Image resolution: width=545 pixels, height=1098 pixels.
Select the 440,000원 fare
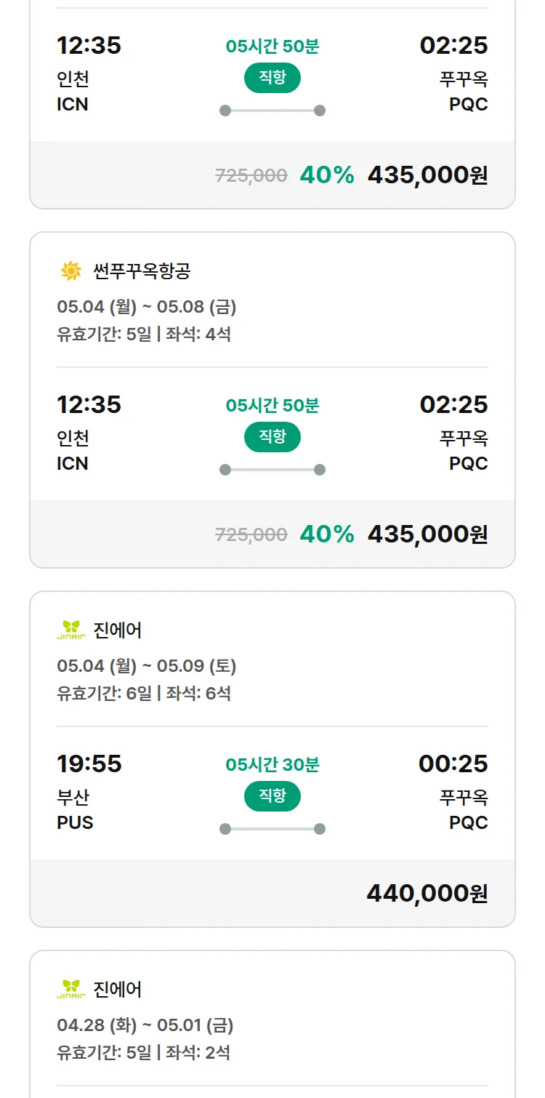(x=427, y=893)
